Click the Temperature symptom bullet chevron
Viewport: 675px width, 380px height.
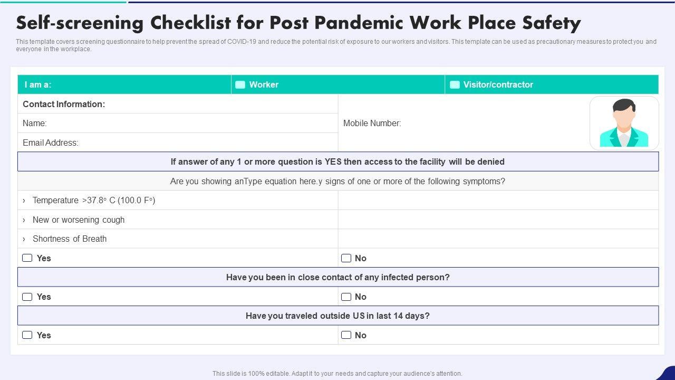(24, 201)
